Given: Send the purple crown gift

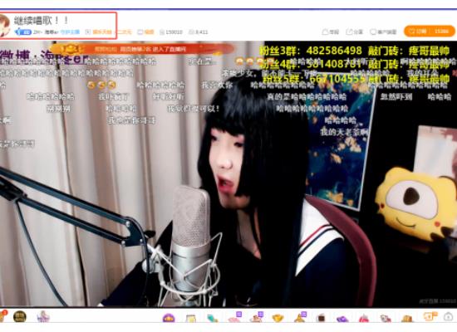Looking at the screenshot, I should [169, 318].
